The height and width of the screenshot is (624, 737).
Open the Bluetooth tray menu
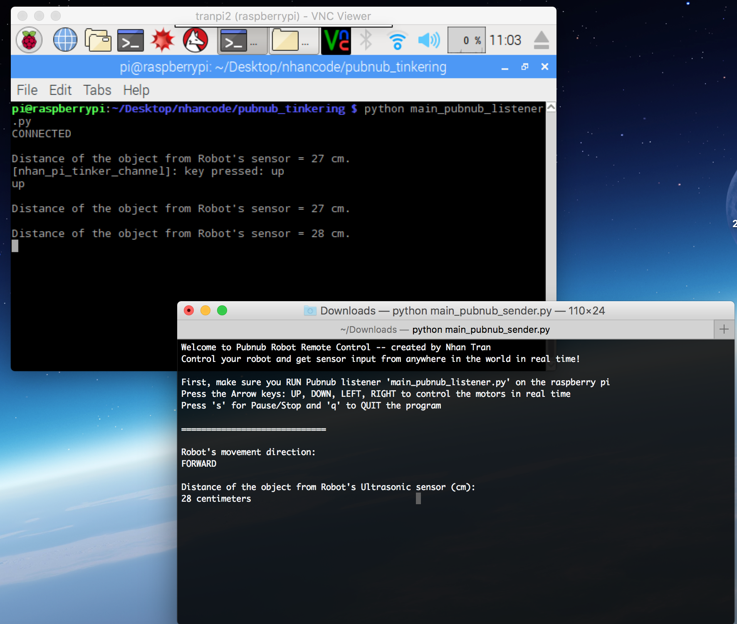[366, 40]
